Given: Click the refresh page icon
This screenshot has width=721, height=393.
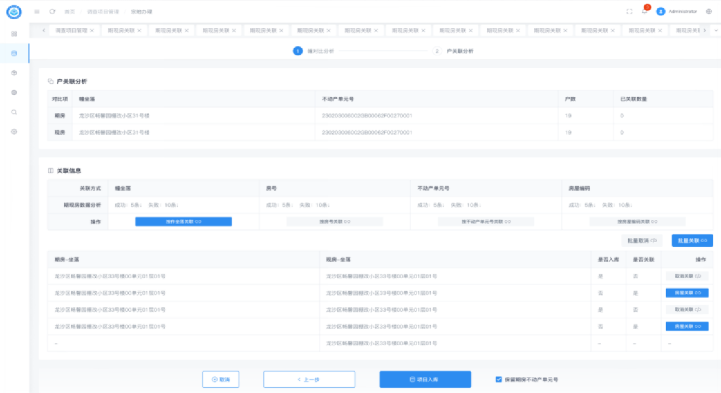Looking at the screenshot, I should (x=52, y=12).
